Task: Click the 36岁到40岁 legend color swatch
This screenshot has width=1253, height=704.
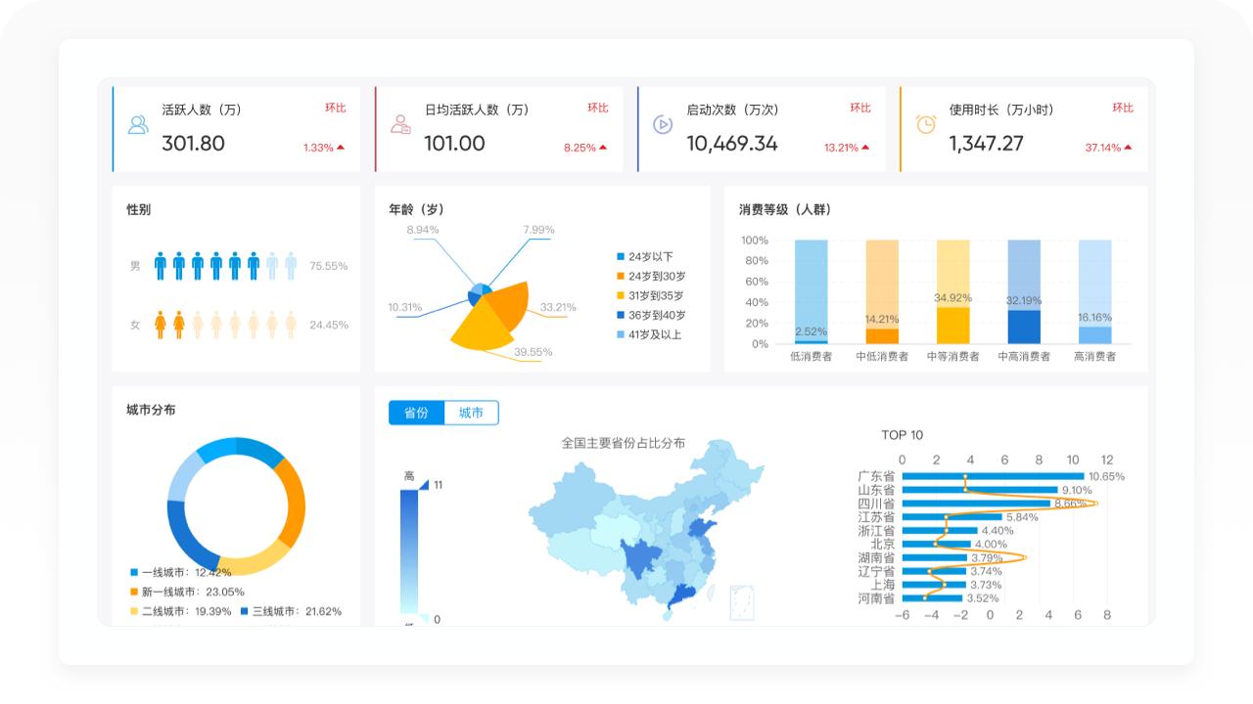Action: coord(620,315)
